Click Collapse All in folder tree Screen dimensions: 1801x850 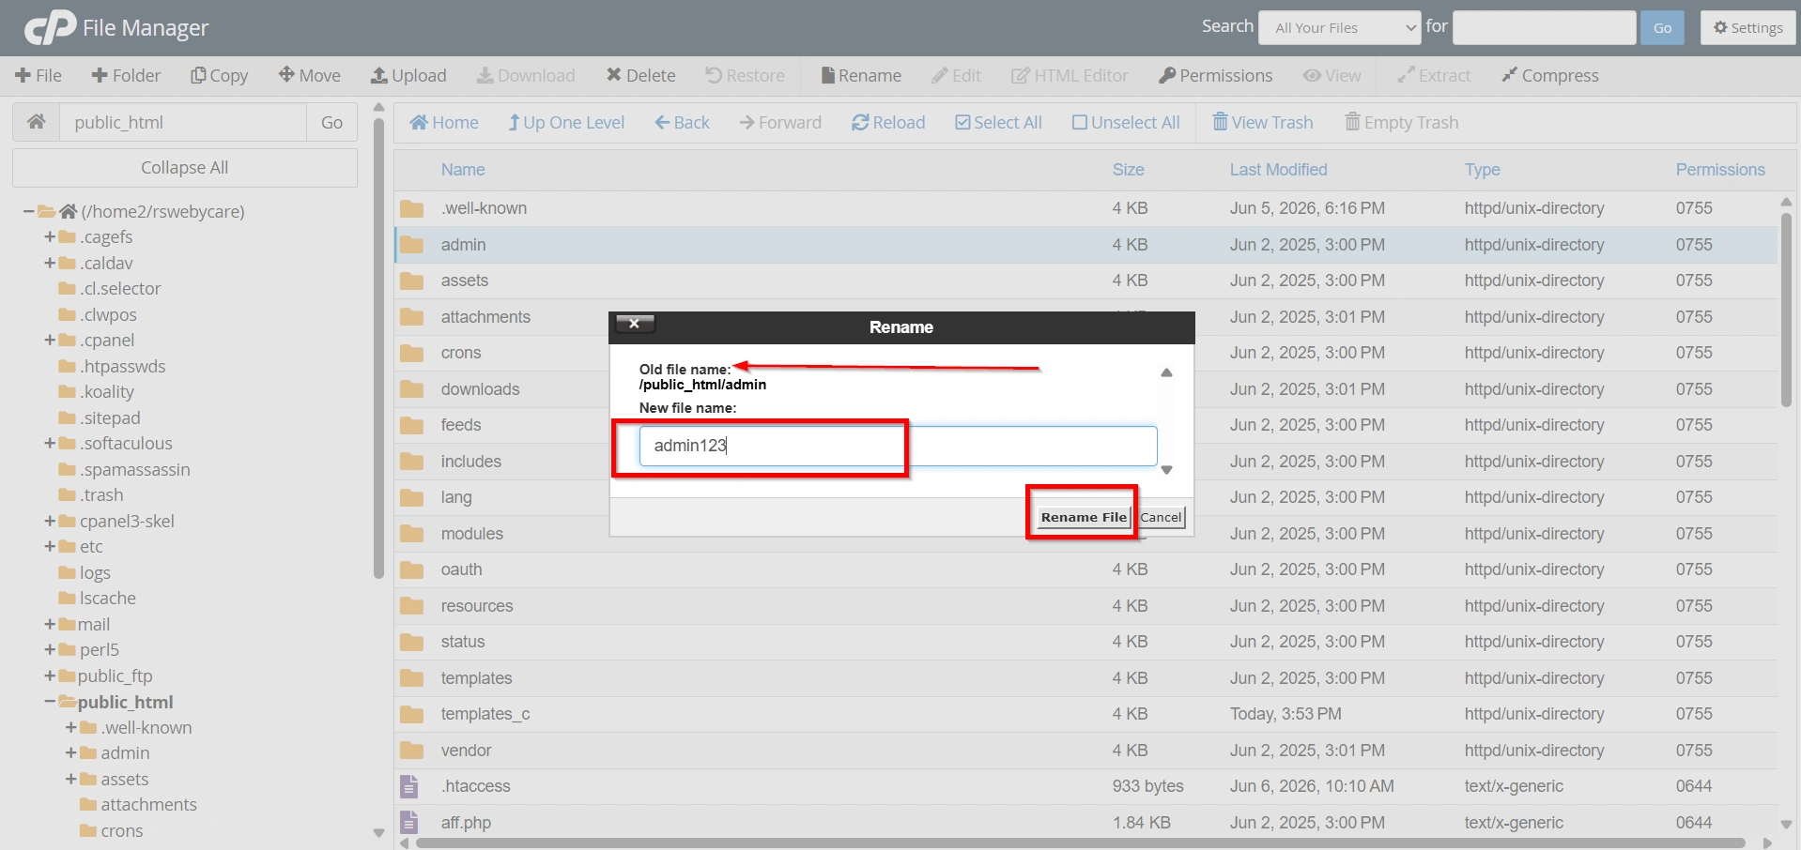click(185, 167)
